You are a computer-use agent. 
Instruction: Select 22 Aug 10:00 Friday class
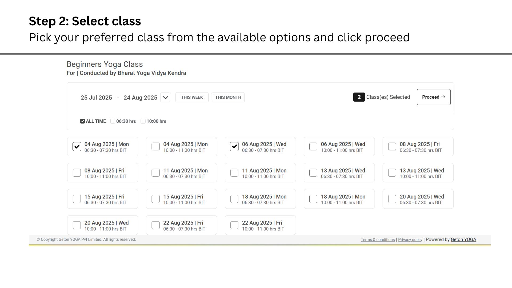234,225
